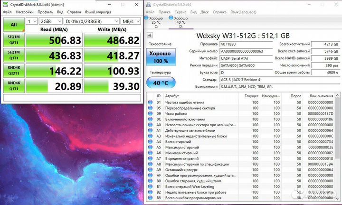Run the SEQ1M Q8T1 test

coord(14,40)
